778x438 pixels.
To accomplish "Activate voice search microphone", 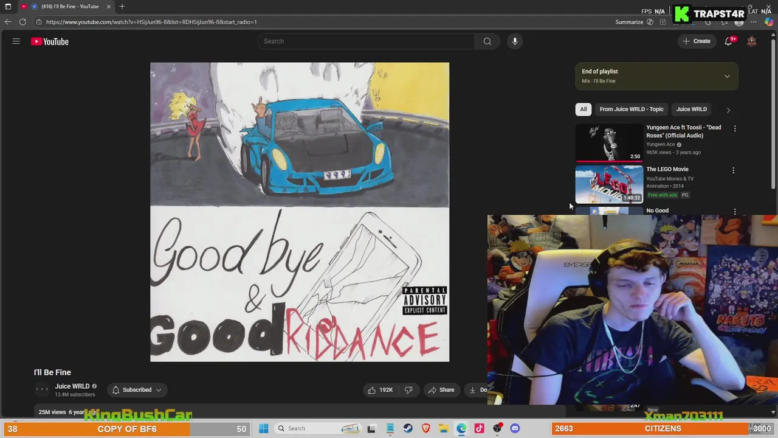I will [x=515, y=41].
